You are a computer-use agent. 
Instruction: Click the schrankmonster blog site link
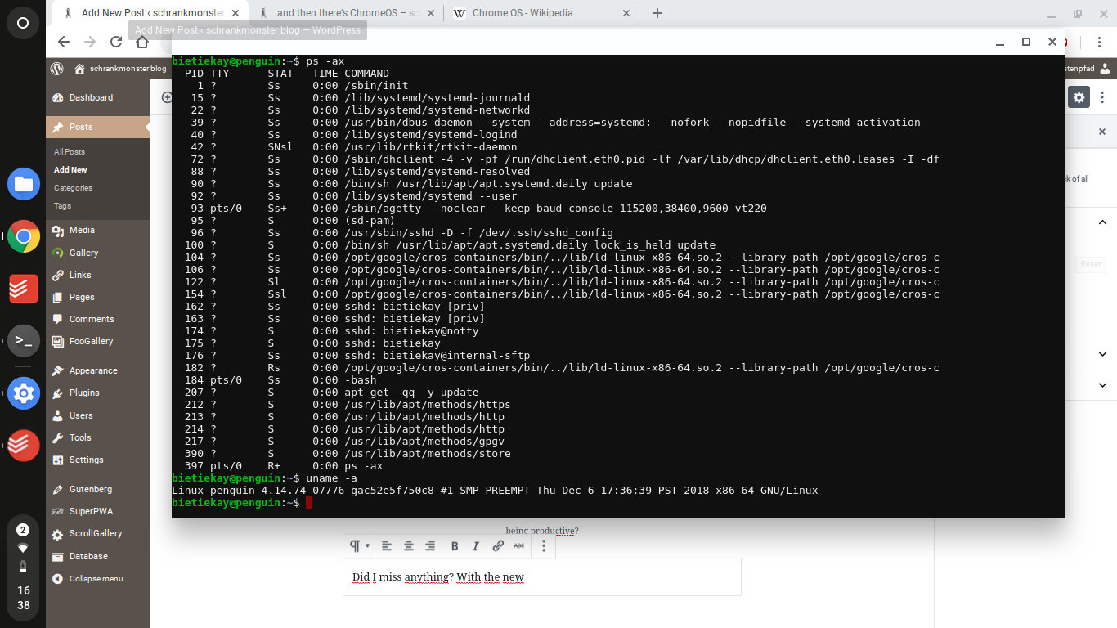pos(120,69)
